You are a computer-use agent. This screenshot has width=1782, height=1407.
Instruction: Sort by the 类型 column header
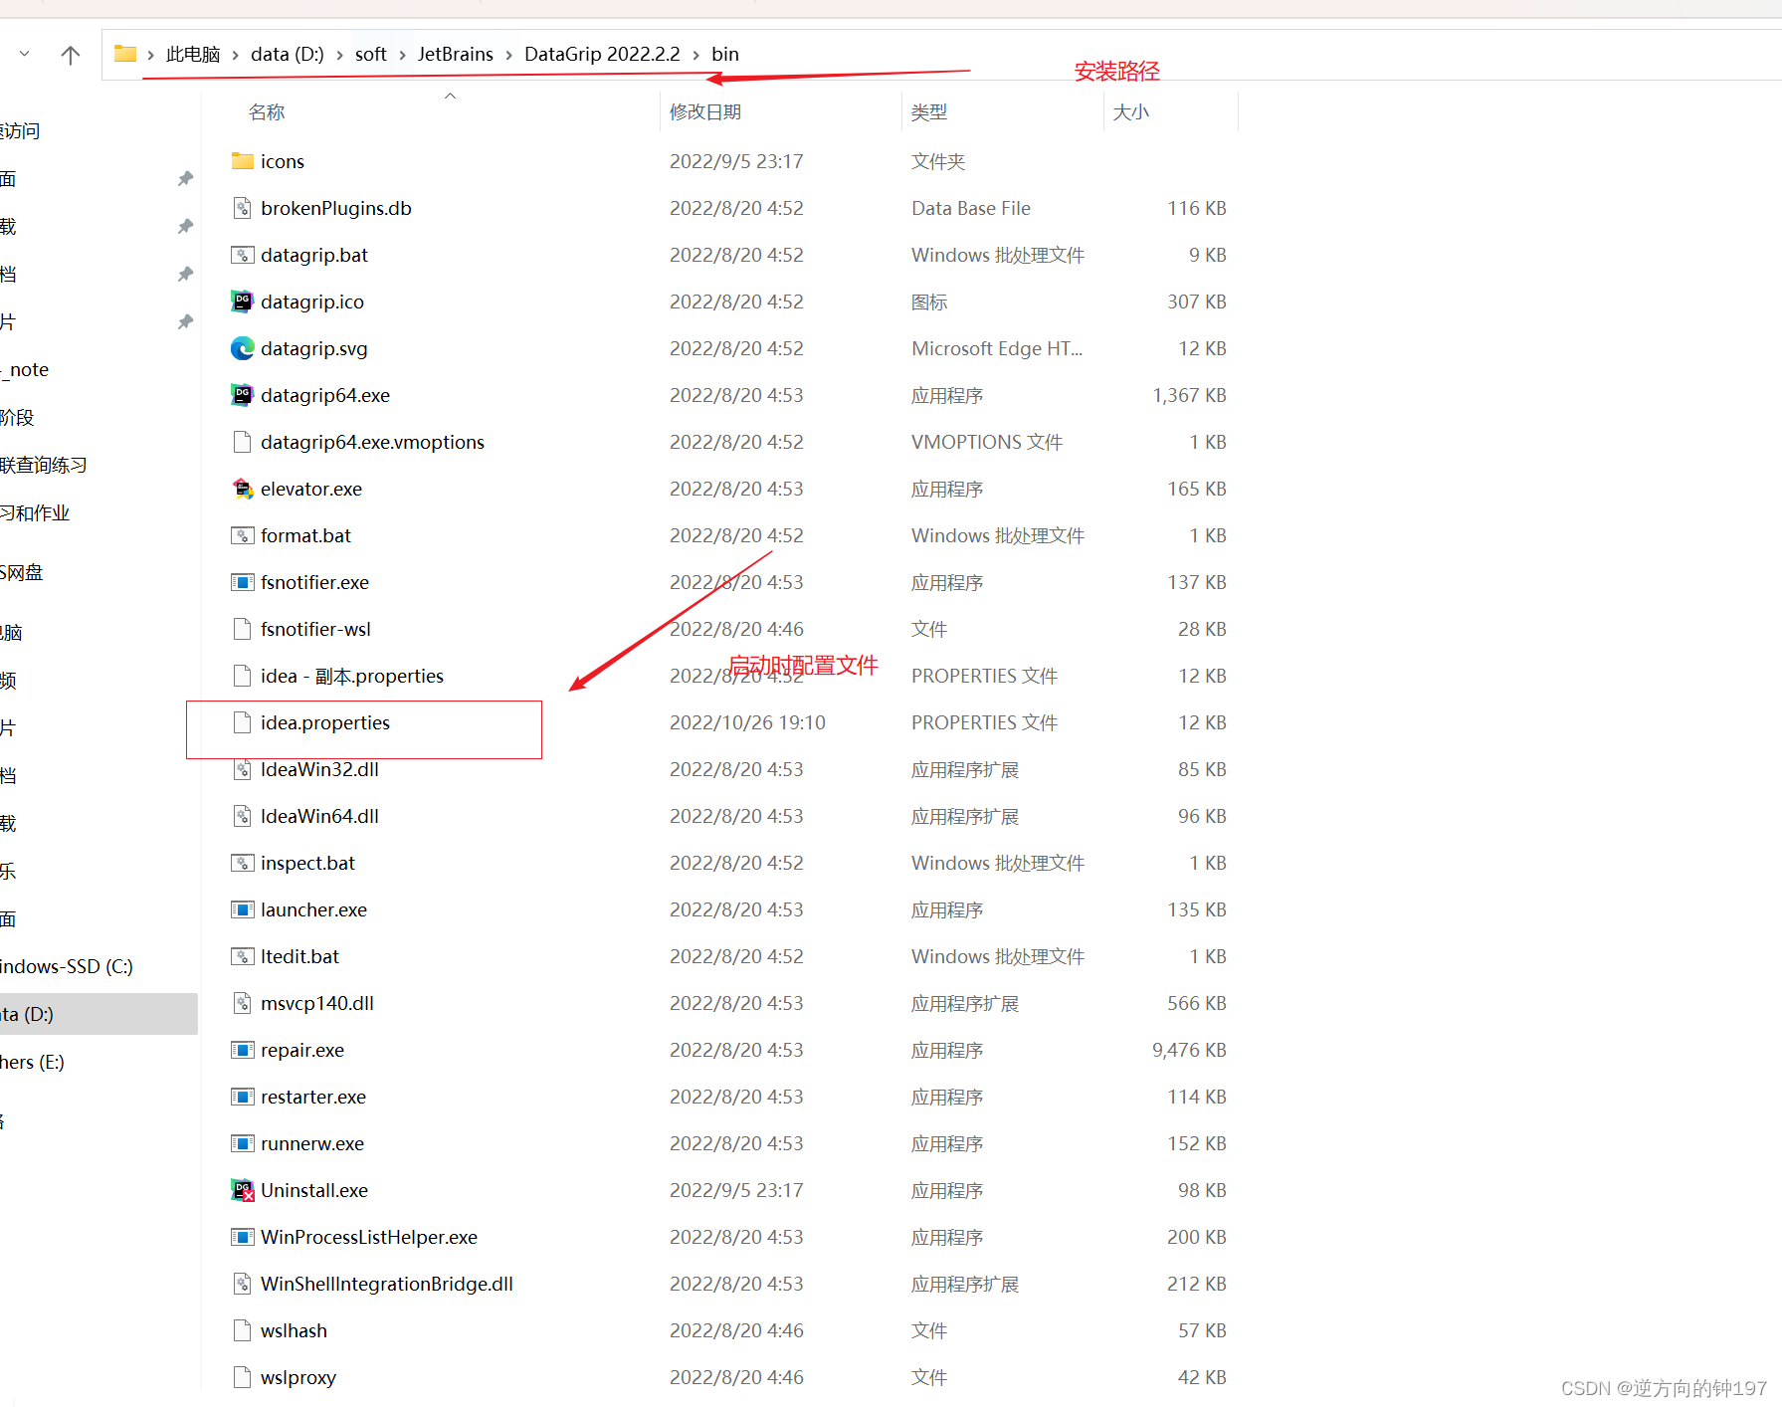point(929,112)
